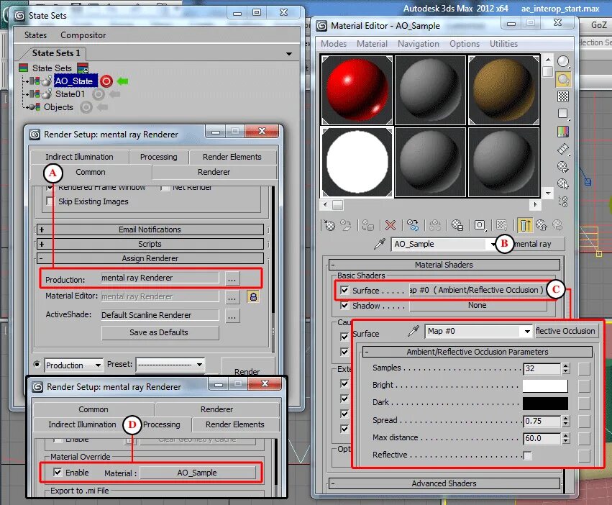
Task: Collapse Ambient/Reflective Occlusion Parameters rollout
Action: click(x=478, y=352)
